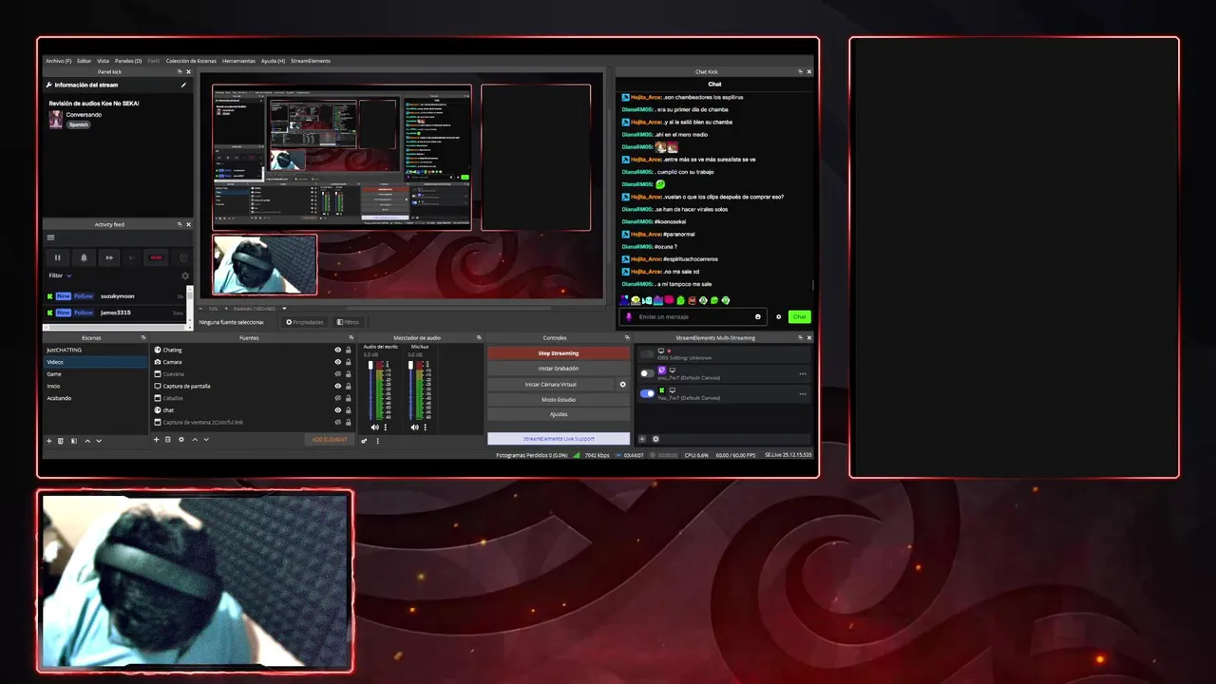Toggle lock on Camara source
The height and width of the screenshot is (684, 1216).
348,362
